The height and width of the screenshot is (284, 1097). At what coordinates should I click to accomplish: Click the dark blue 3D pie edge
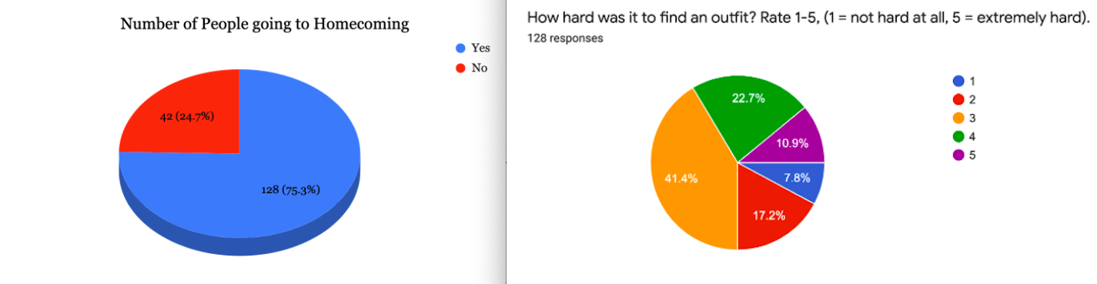click(239, 246)
